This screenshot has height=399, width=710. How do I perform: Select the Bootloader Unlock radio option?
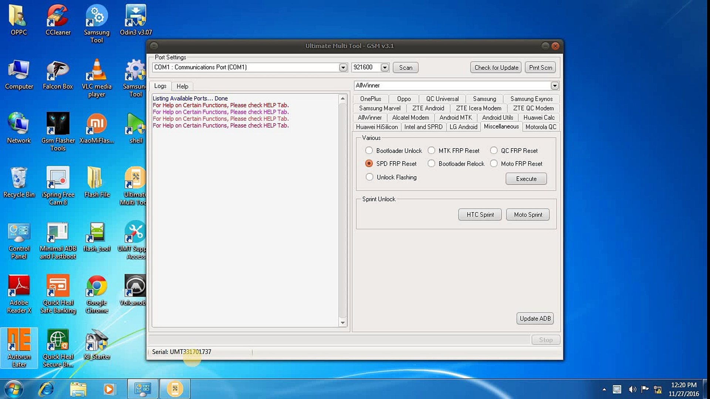pos(369,150)
